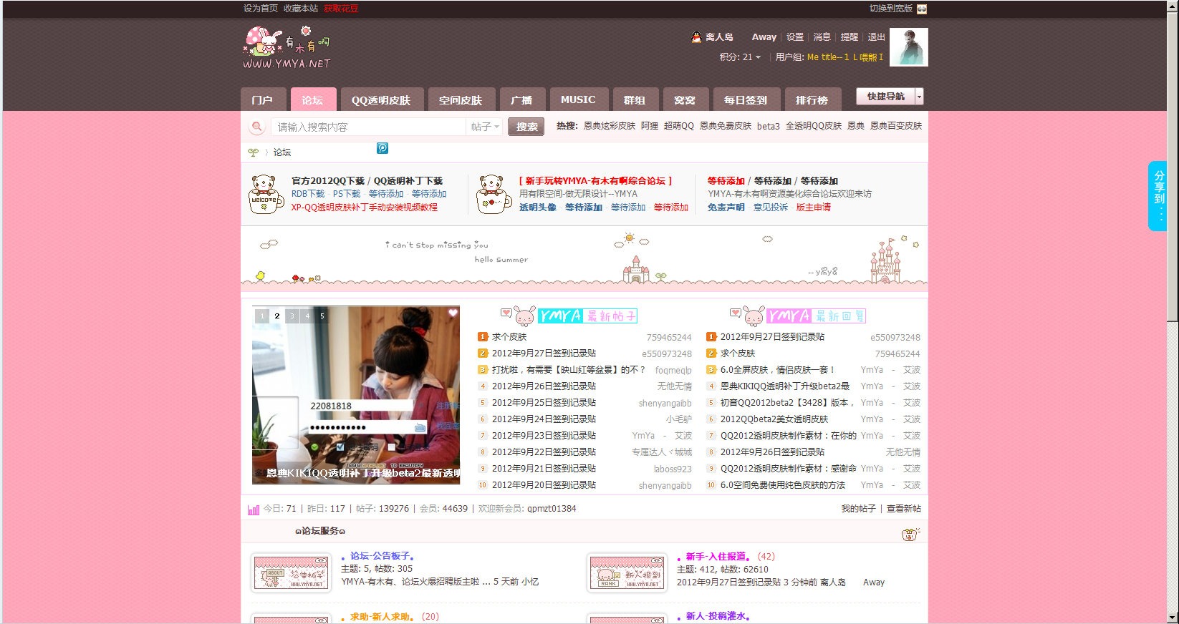Open the 帖子 search type dropdown
The width and height of the screenshot is (1179, 624).
coord(485,127)
